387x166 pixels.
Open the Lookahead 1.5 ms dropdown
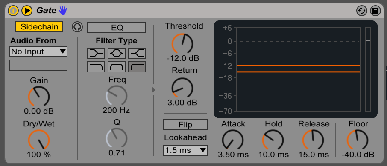tap(185, 150)
